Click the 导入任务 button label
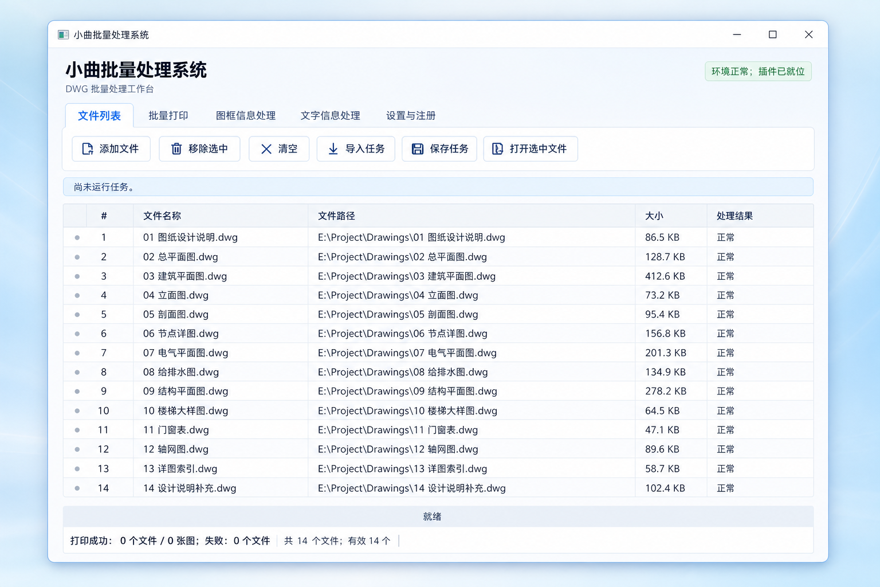880x587 pixels. pos(365,149)
